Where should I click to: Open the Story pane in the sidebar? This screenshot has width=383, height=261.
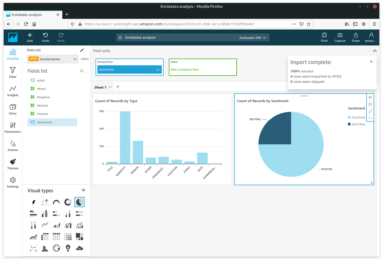tap(13, 109)
